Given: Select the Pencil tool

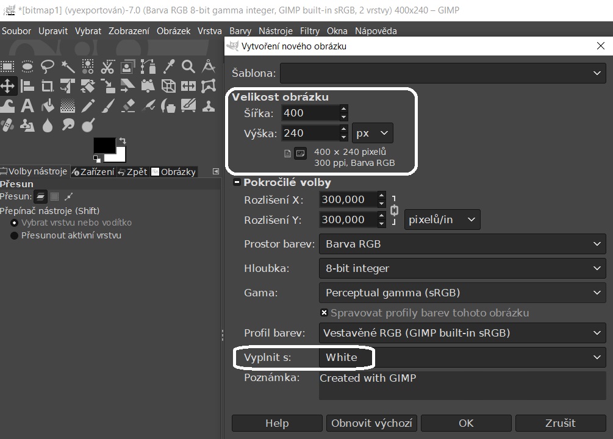Looking at the screenshot, I should click(x=88, y=106).
